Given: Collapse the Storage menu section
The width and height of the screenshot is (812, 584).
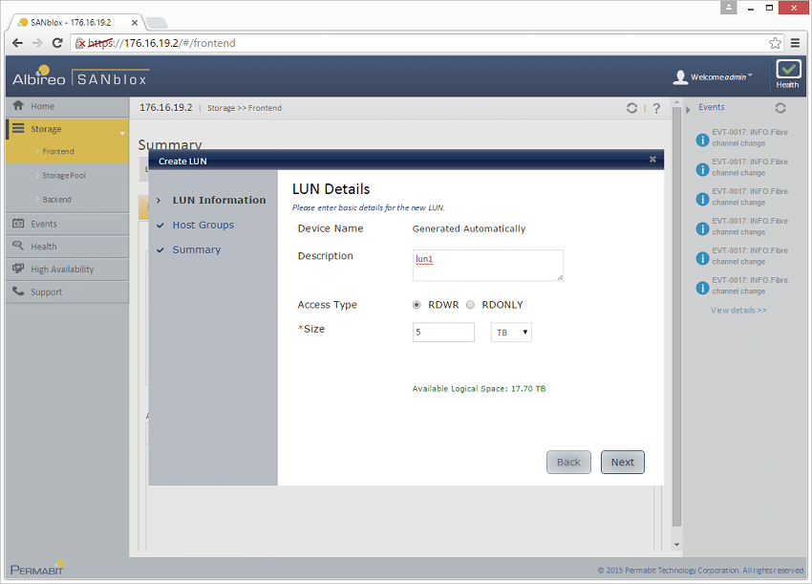Looking at the screenshot, I should click(122, 134).
